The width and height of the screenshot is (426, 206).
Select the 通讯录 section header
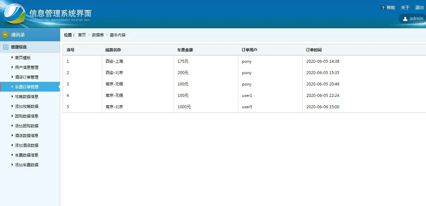[30, 35]
